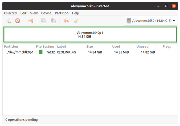The image size is (180, 126).
Task: Open the Partition menu
Action: (x=62, y=13)
